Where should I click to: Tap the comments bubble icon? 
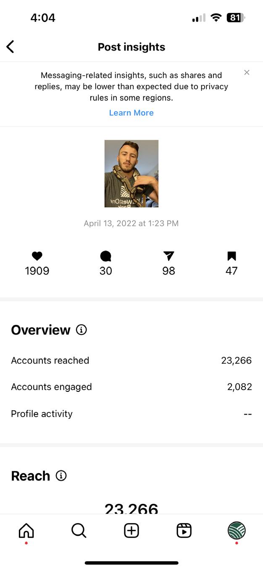coord(105,256)
